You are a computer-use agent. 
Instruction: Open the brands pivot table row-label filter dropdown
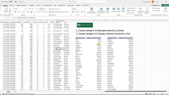[x=86, y=38]
